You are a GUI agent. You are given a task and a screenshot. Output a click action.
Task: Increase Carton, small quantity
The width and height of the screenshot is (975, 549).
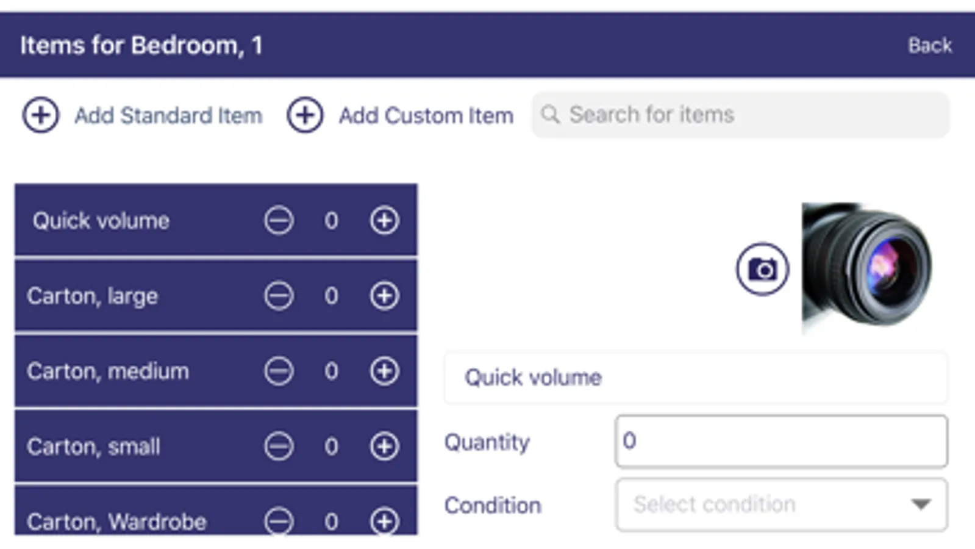(x=384, y=447)
